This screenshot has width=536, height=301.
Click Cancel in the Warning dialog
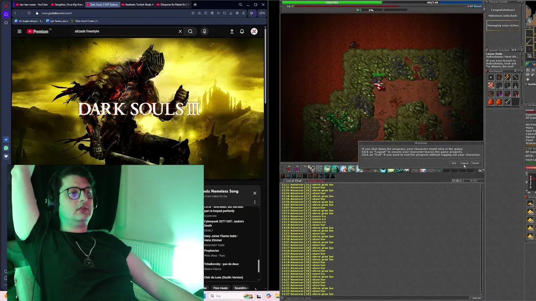coord(475,163)
